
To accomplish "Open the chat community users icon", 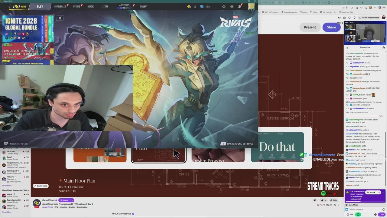I will coord(383,48).
